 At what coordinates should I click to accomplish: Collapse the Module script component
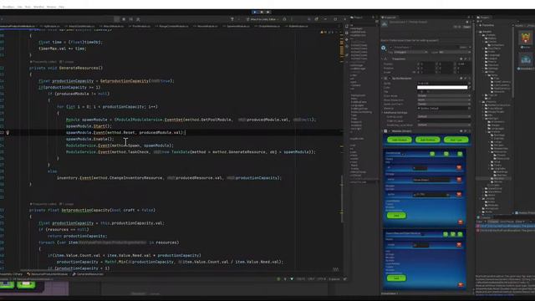[382, 131]
